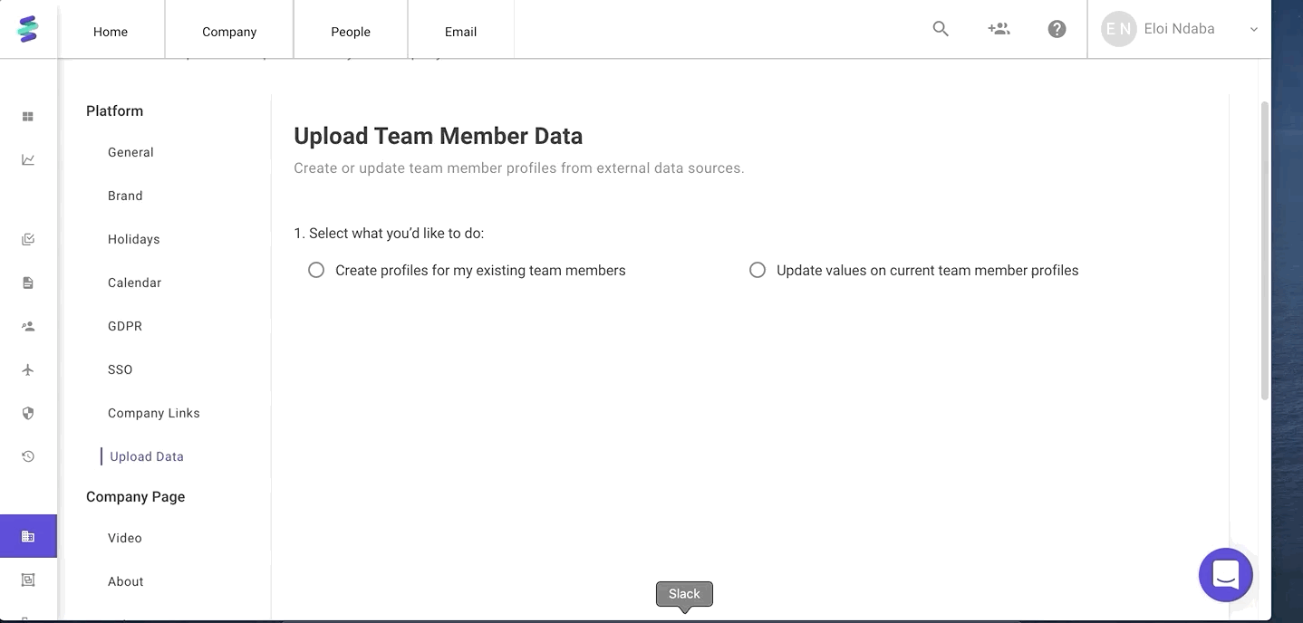
Task: Open the Company Links settings
Action: [154, 413]
